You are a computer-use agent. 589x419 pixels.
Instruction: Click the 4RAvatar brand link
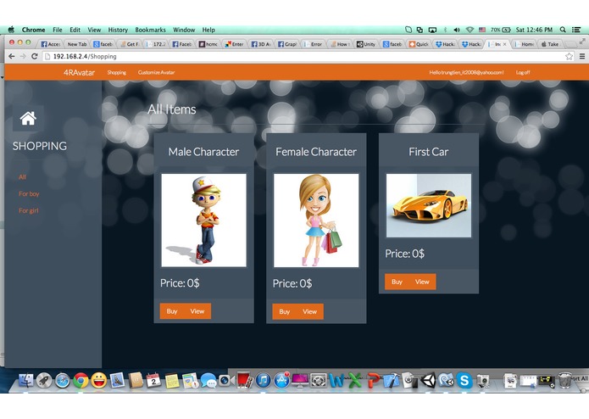point(79,73)
